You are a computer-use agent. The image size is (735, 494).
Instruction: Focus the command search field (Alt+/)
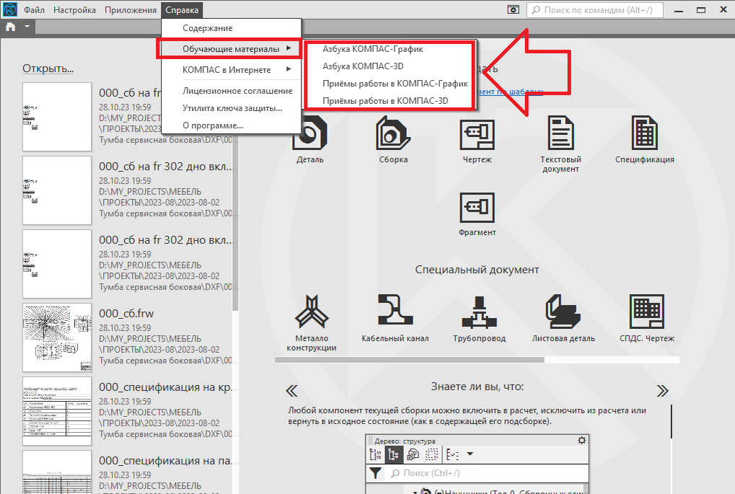[595, 10]
